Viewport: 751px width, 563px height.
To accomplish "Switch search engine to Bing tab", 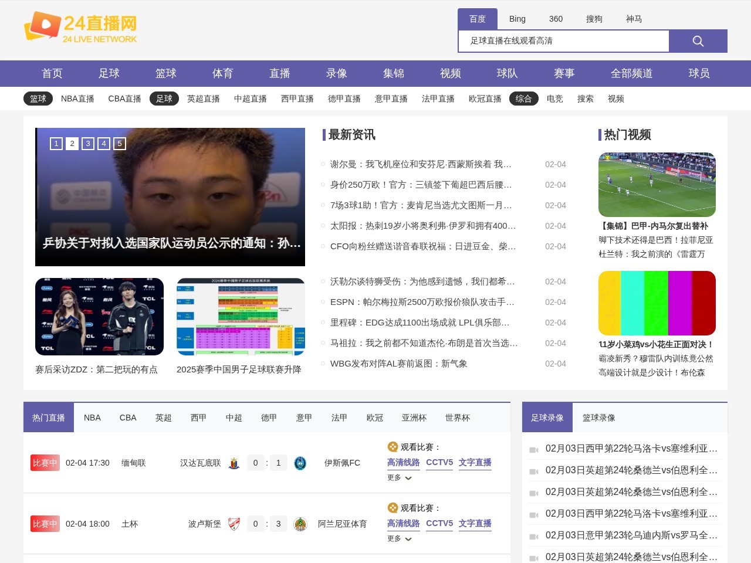I will point(517,19).
